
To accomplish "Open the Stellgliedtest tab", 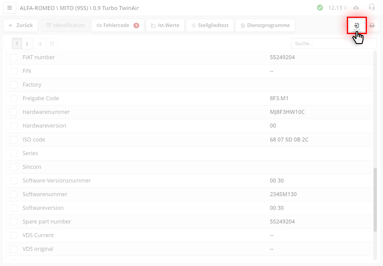I will tap(209, 26).
